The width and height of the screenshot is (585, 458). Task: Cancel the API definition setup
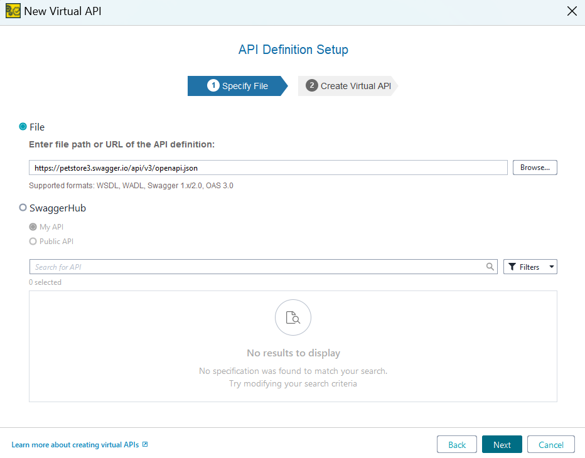coord(550,444)
